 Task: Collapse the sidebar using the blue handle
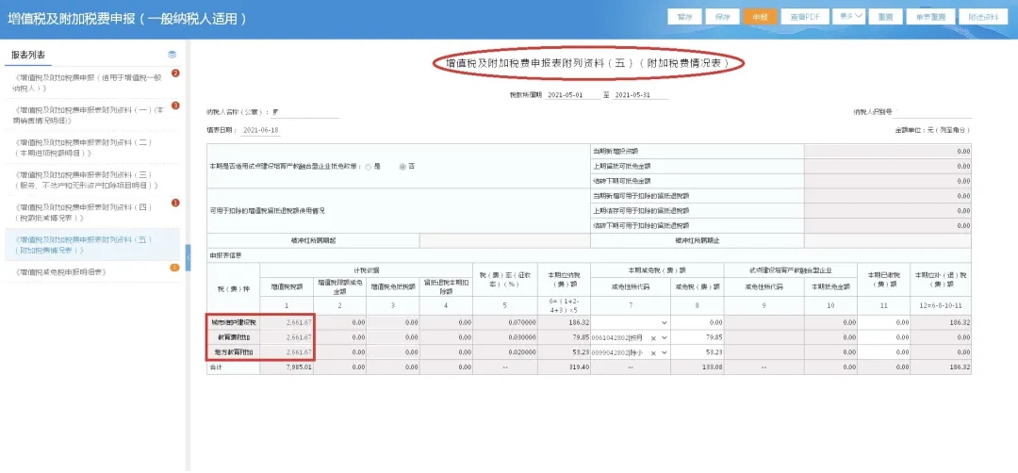click(188, 258)
